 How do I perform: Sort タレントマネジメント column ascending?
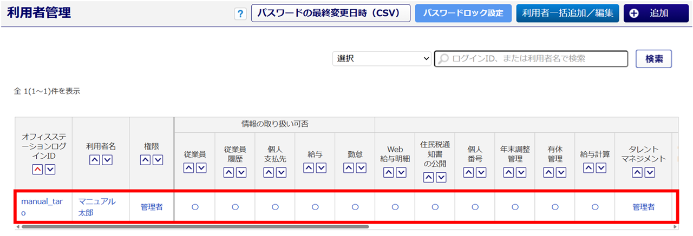click(637, 173)
